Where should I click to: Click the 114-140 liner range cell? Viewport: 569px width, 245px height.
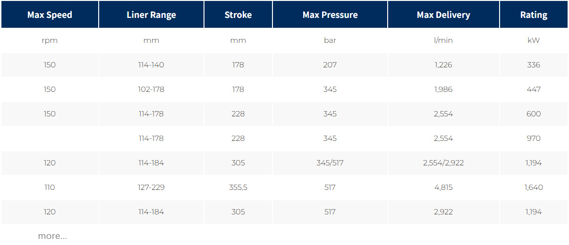point(151,65)
